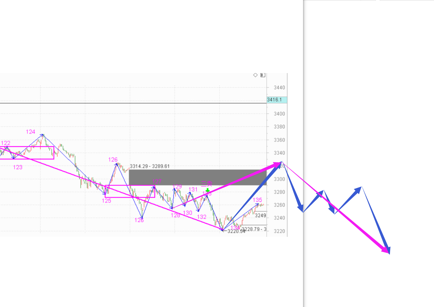Click the 3440 tick on price axis
Image resolution: width=434 pixels, height=307 pixels.
[279, 87]
